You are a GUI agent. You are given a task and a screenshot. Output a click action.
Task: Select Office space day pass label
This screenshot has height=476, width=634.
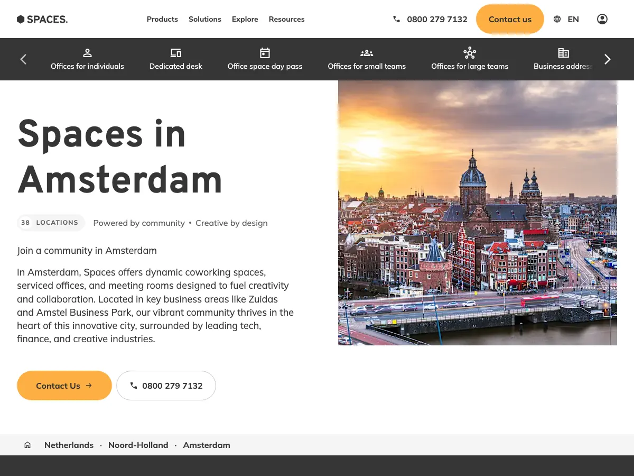coord(265,66)
